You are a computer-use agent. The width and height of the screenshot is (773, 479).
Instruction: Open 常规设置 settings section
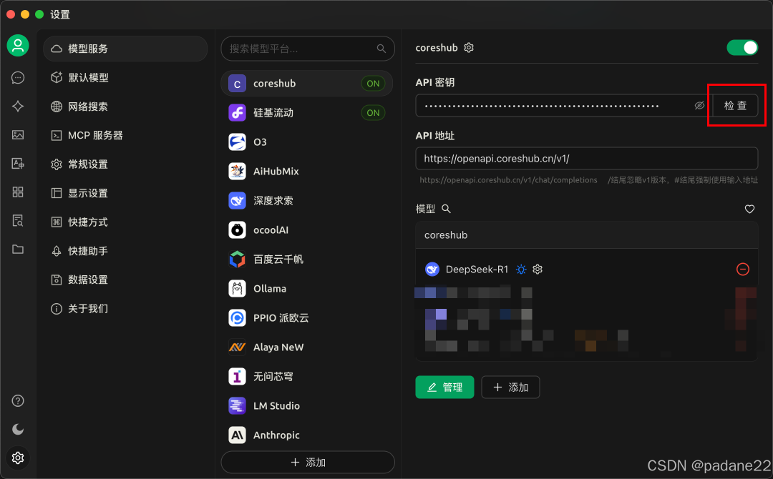point(125,164)
